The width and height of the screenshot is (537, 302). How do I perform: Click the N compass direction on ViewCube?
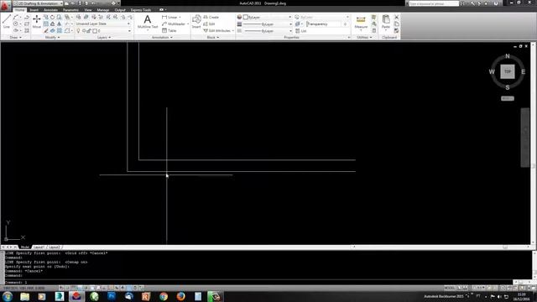tap(508, 56)
